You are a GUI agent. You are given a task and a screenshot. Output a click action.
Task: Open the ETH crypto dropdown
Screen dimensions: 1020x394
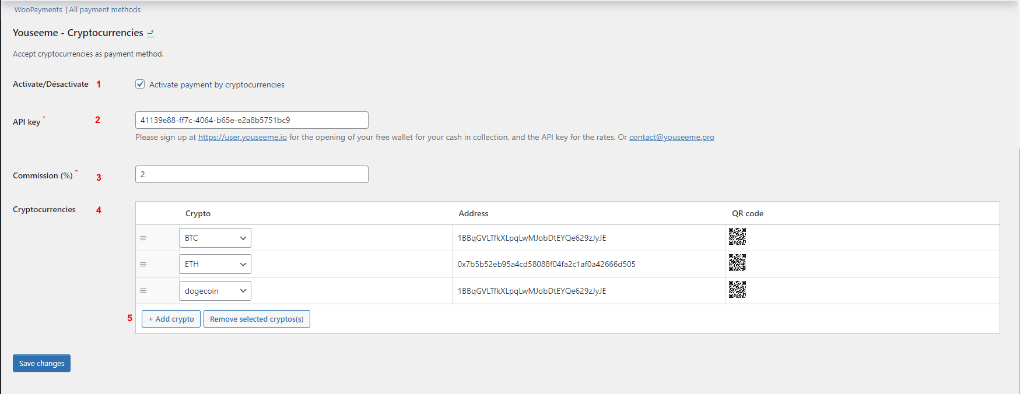[215, 264]
